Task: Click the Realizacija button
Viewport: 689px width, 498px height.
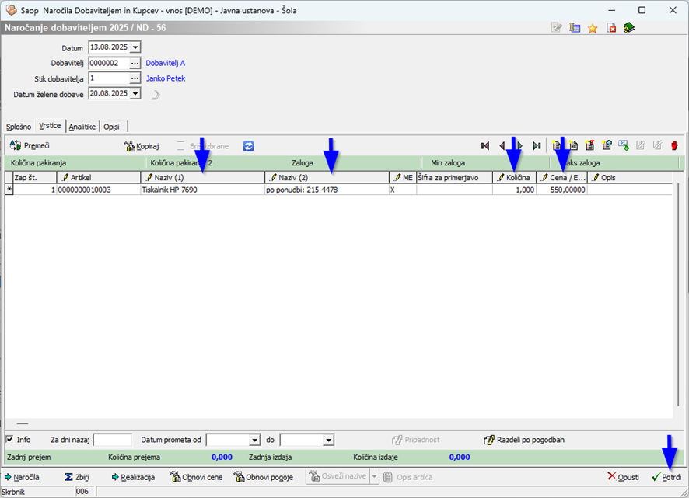Action: [133, 477]
